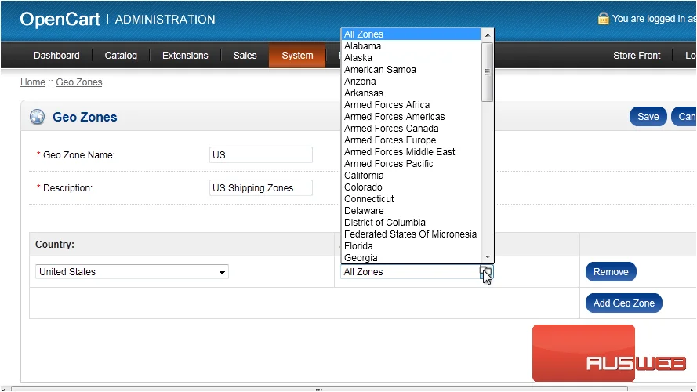This screenshot has height=392, width=697.
Task: Open the System menu
Action: tap(297, 56)
